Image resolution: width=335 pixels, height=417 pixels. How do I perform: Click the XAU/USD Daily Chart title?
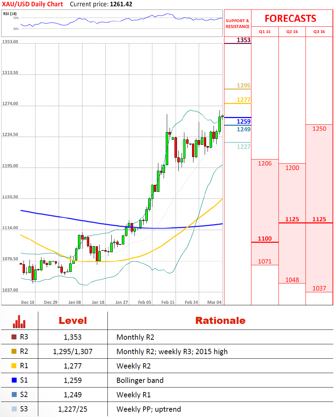point(32,4)
